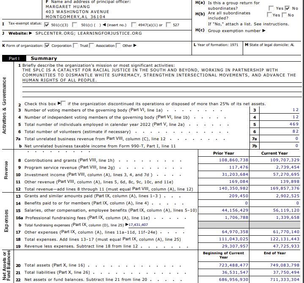This screenshot has width=304, height=283.
Task: Check the 501(c)( ) insert no. box
Action: [74, 24]
